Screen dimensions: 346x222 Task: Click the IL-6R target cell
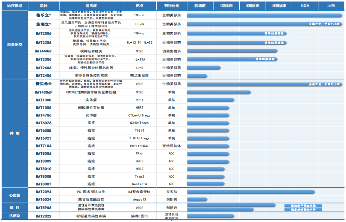(140, 24)
